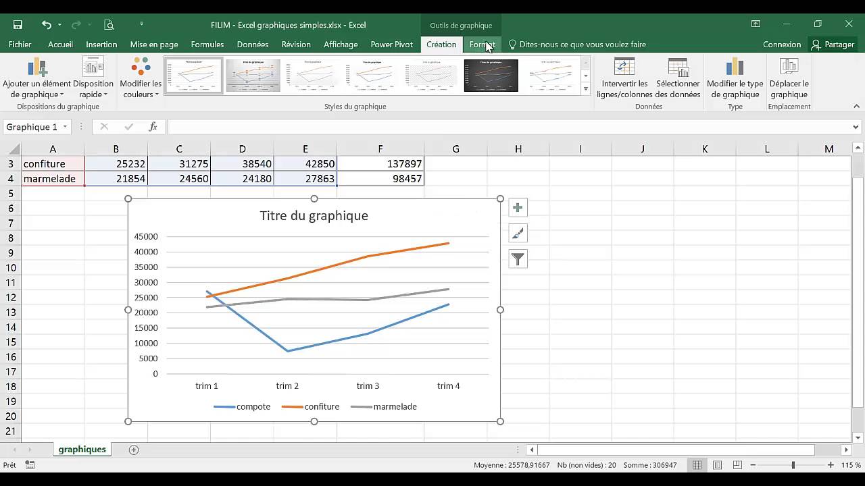Apply the first chart style thumbnail
Screen dimensions: 865x486
pyautogui.click(x=193, y=75)
